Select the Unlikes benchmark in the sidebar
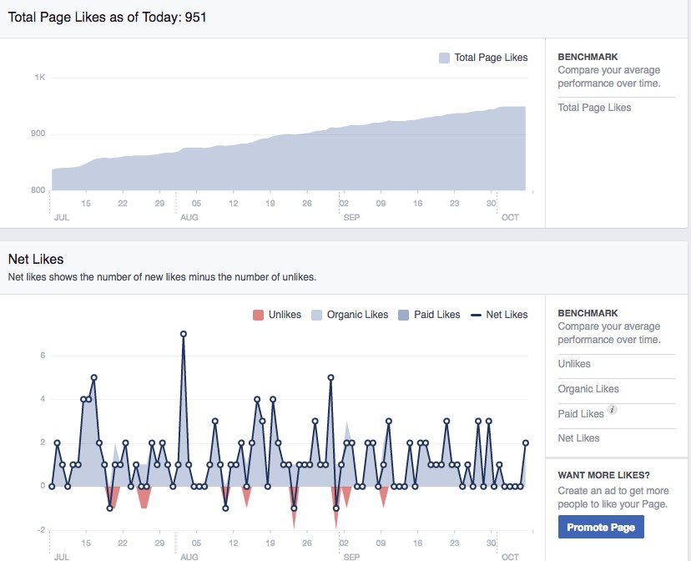The width and height of the screenshot is (691, 561). 574,364
